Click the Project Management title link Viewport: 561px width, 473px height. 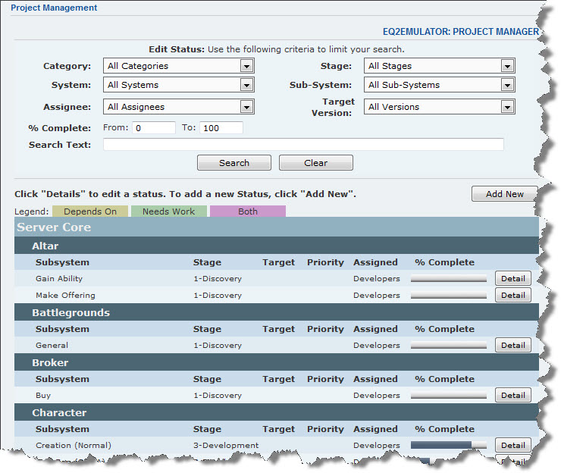[54, 8]
